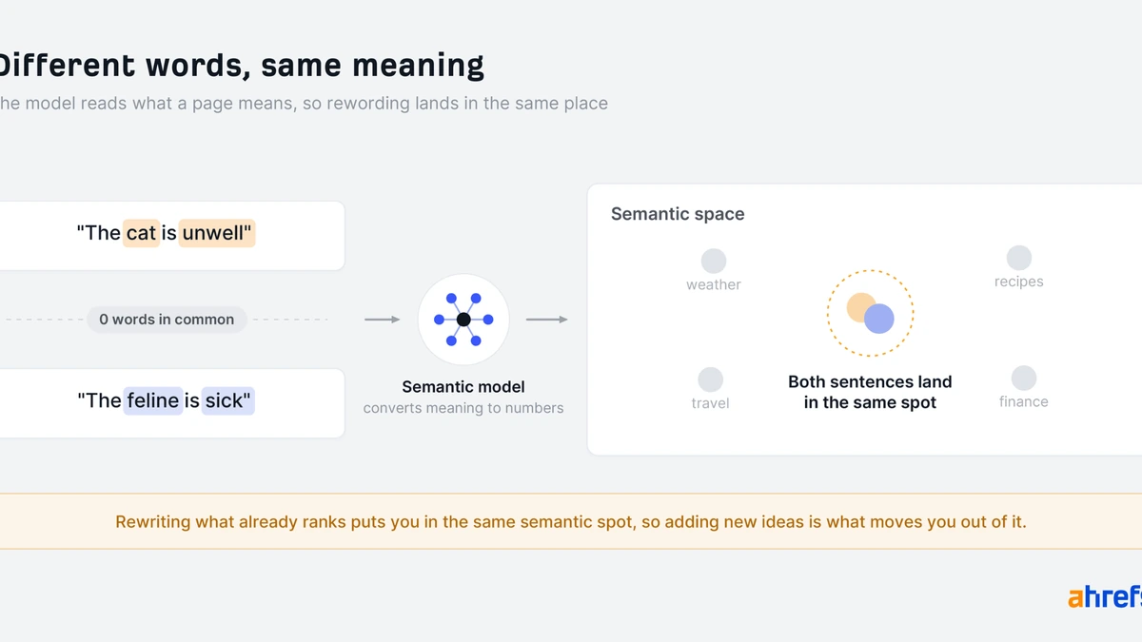
Task: Click the arrow pointing into the model
Action: pos(383,320)
